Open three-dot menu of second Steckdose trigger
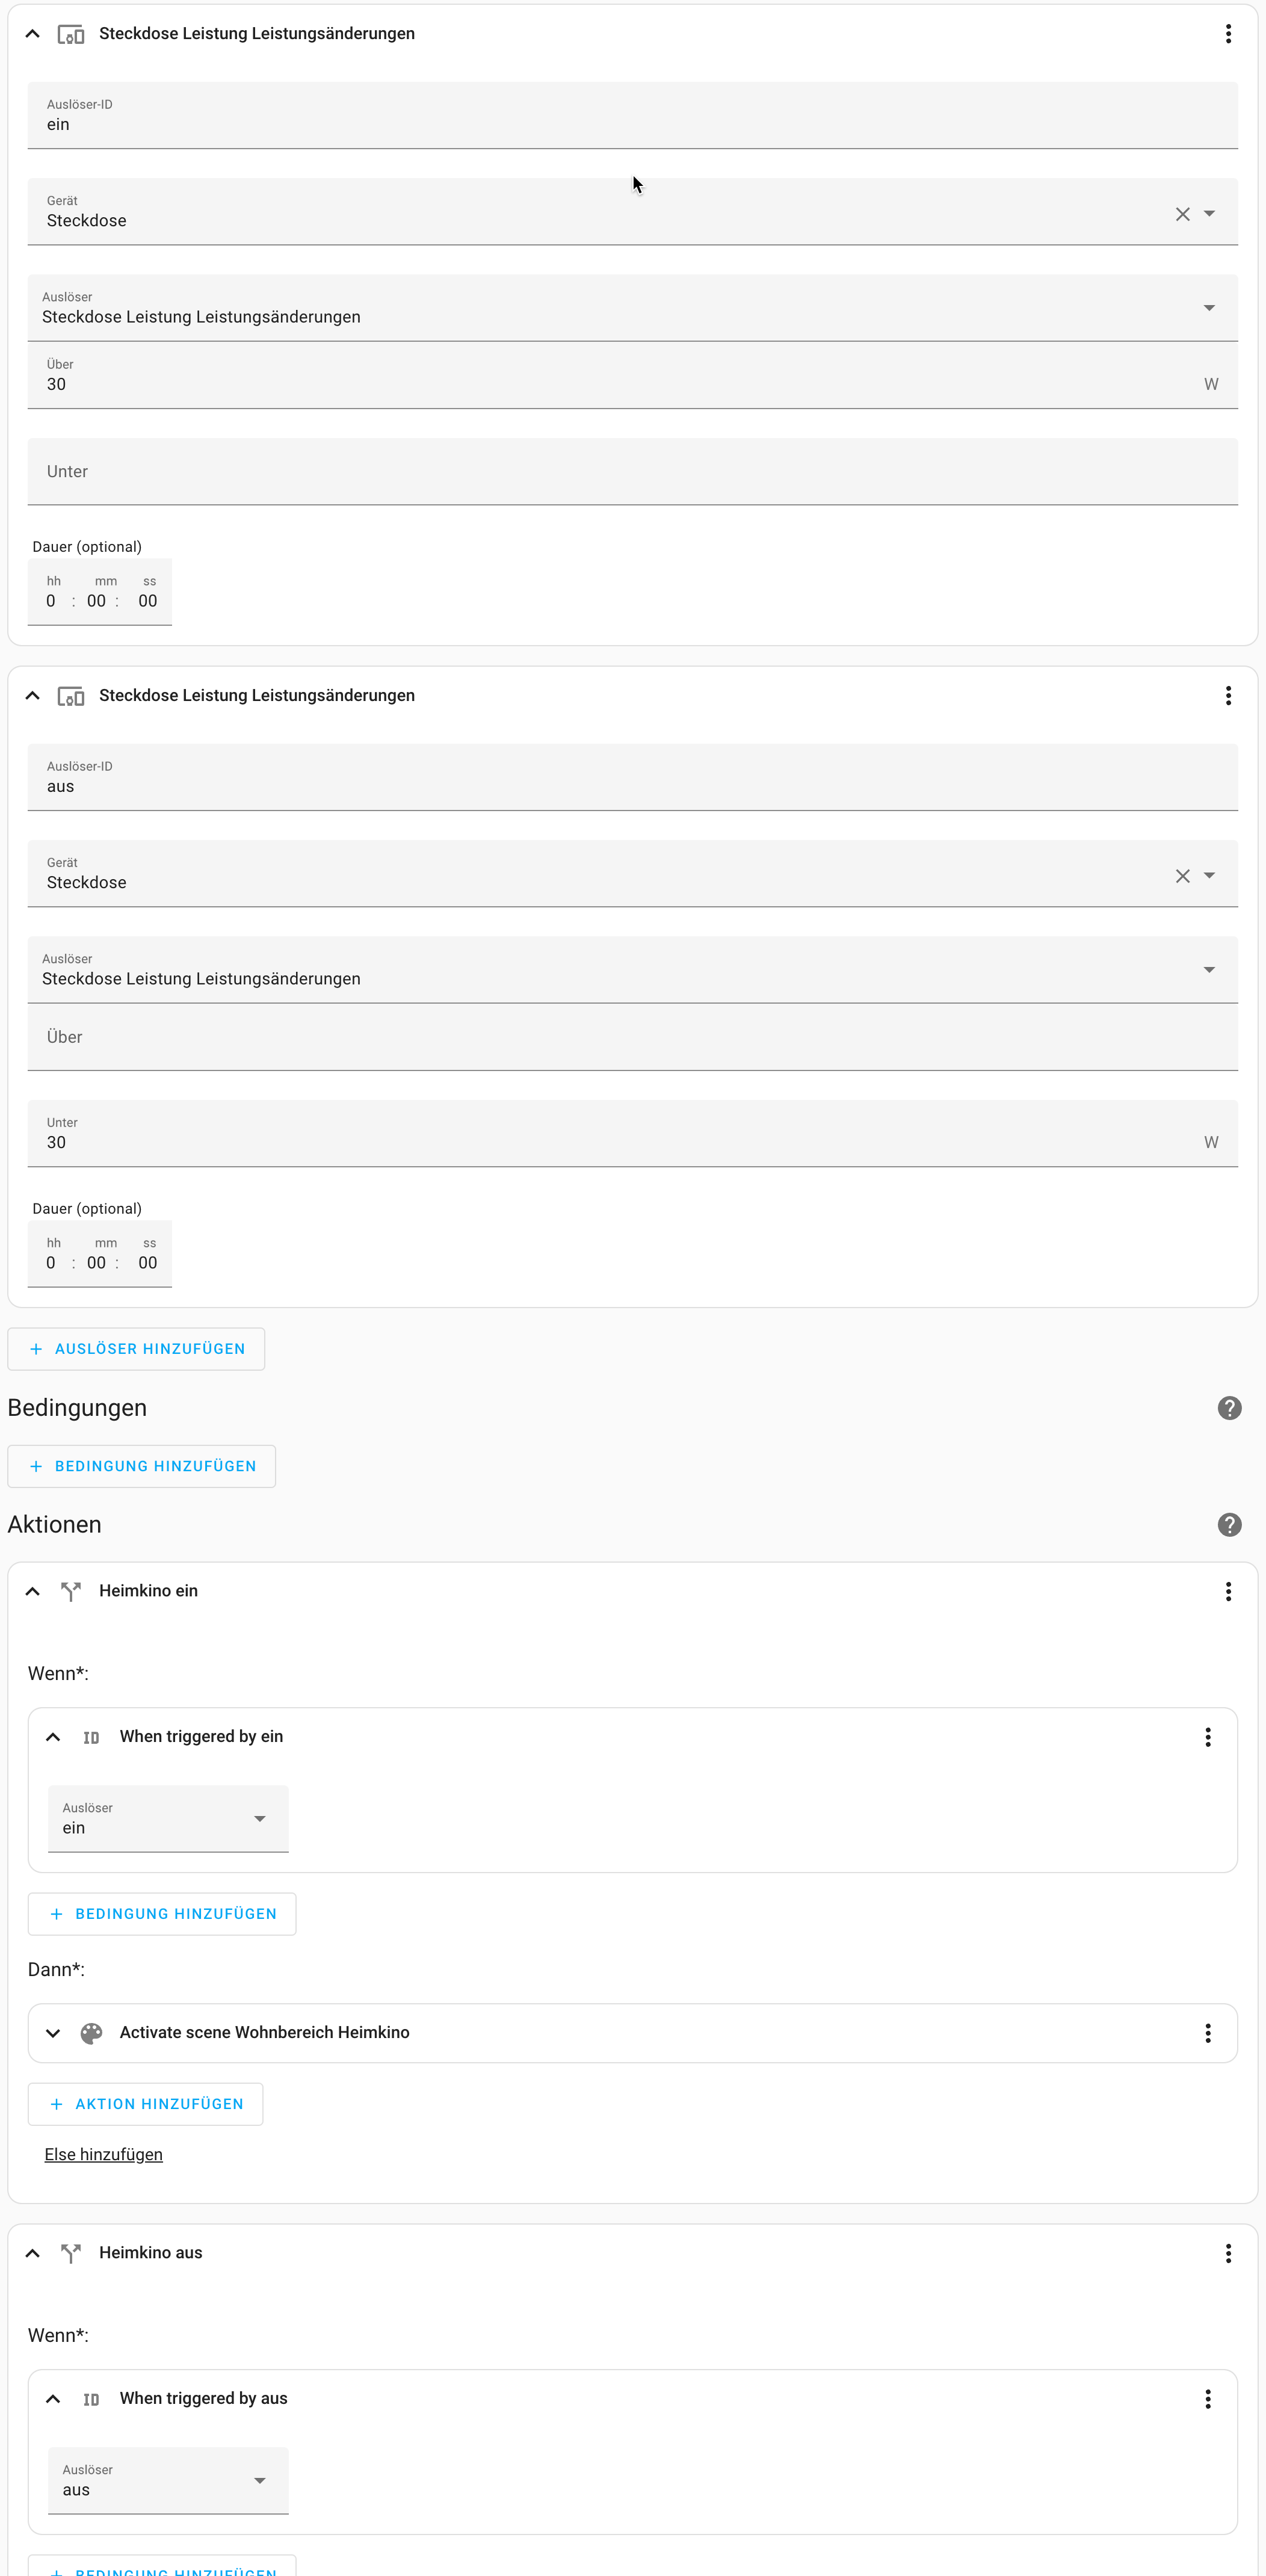 [1228, 696]
